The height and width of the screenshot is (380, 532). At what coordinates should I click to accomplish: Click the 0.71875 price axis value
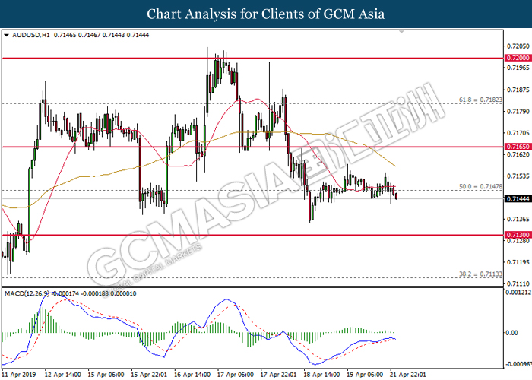click(x=518, y=90)
